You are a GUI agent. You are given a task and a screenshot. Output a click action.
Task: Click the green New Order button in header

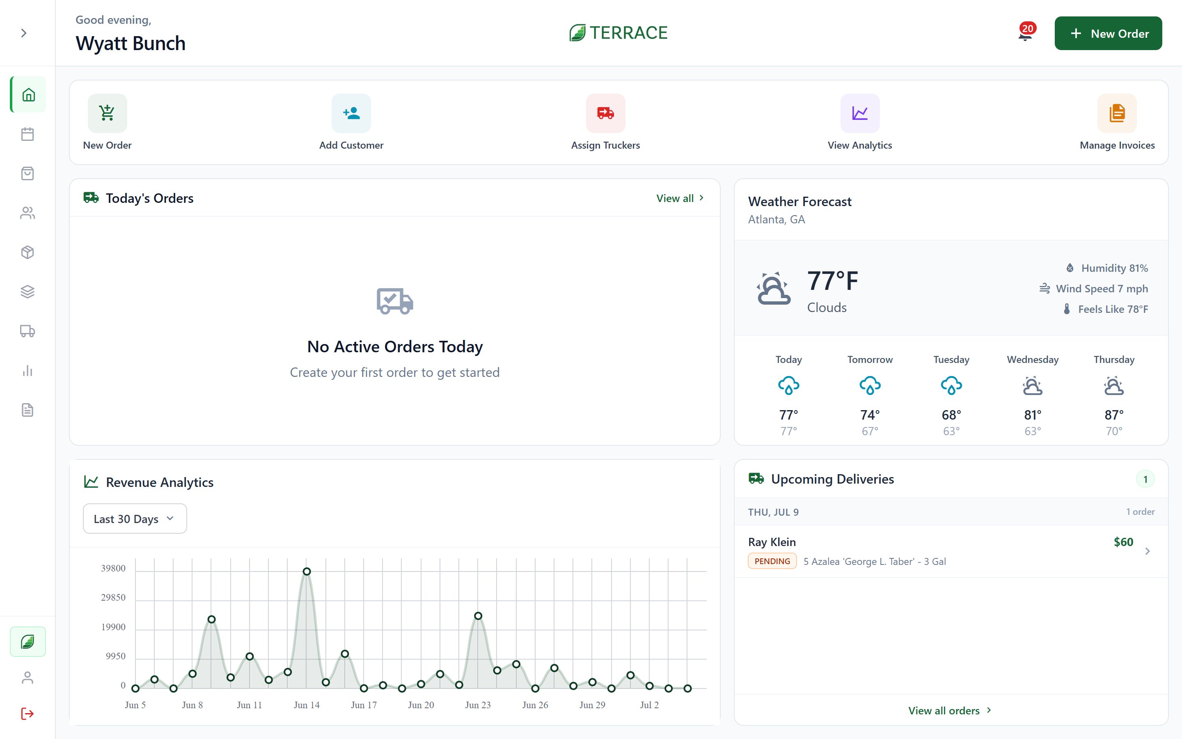(x=1108, y=33)
